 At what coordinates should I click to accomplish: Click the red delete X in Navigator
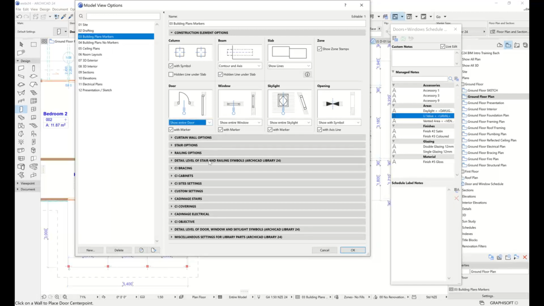click(x=525, y=257)
